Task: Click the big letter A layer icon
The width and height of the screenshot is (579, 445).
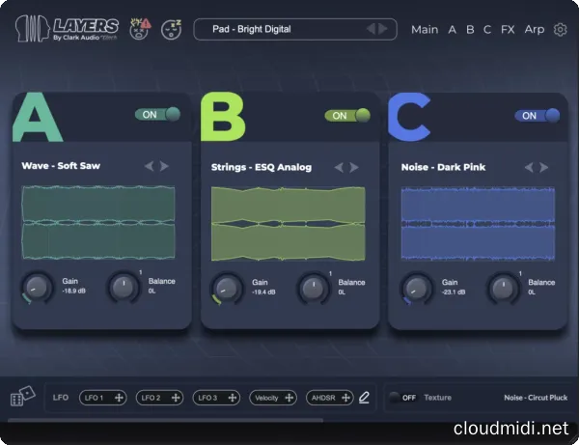Action: tap(37, 117)
